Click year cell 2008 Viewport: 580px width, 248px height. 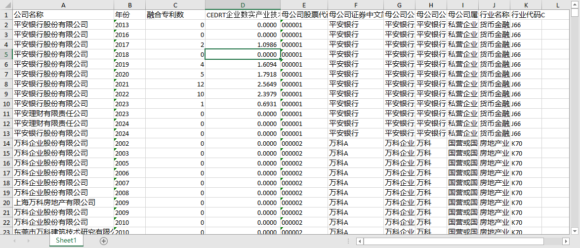pos(129,193)
